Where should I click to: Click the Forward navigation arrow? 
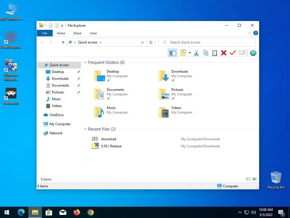(50, 43)
